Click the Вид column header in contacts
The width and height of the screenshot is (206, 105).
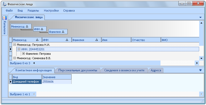(27, 77)
